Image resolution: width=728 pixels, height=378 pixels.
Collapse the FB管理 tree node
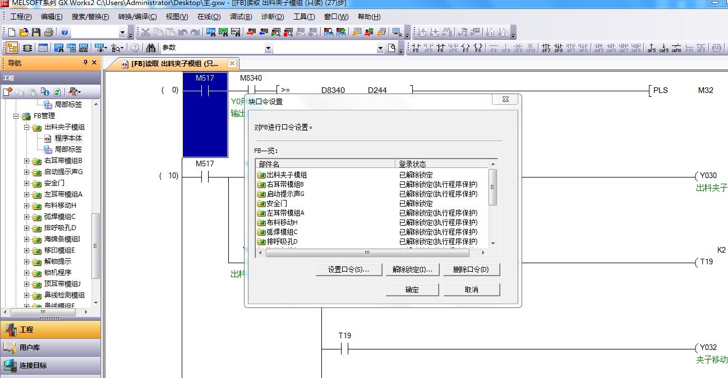16,116
